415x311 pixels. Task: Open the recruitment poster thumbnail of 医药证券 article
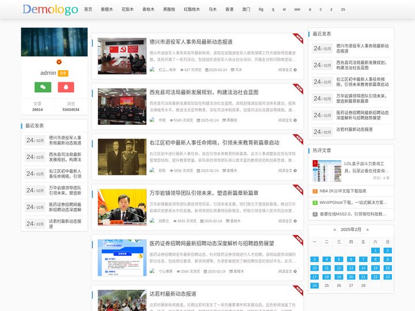point(122,257)
